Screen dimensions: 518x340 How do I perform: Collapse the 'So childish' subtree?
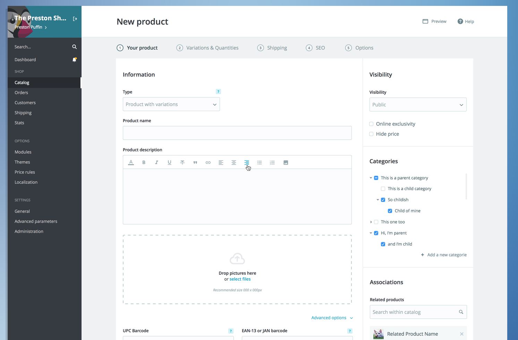378,200
